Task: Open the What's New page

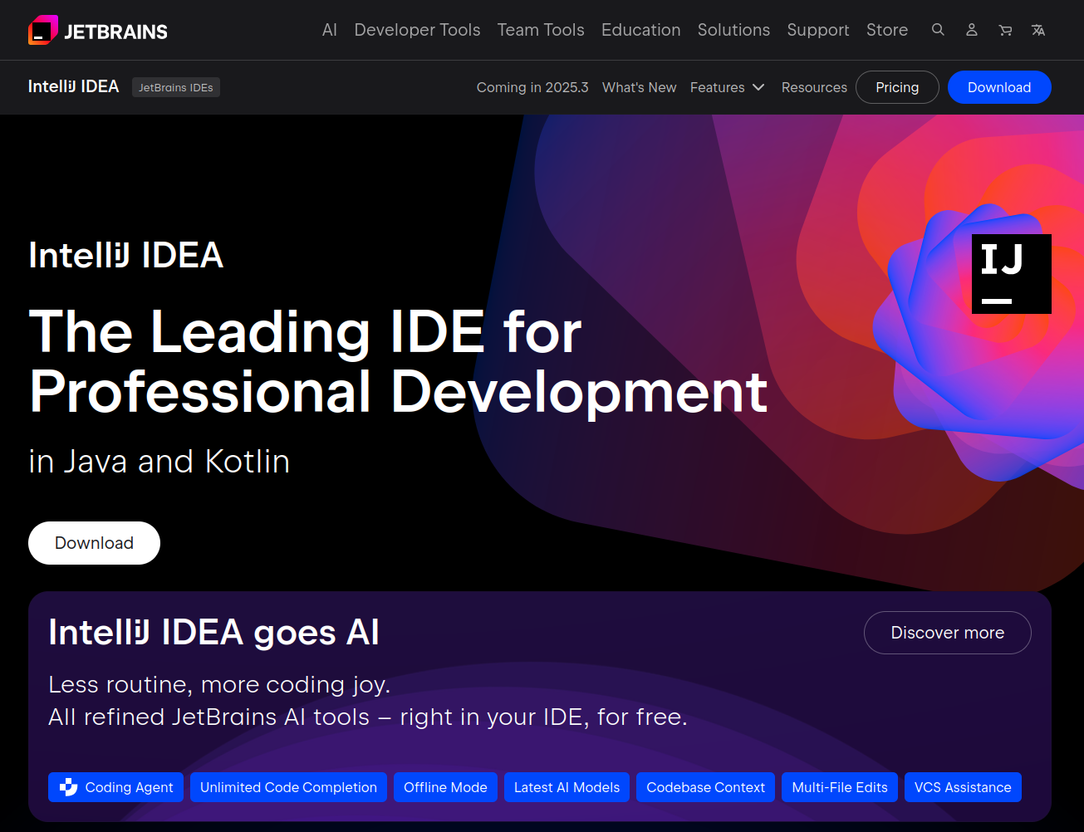Action: point(639,87)
